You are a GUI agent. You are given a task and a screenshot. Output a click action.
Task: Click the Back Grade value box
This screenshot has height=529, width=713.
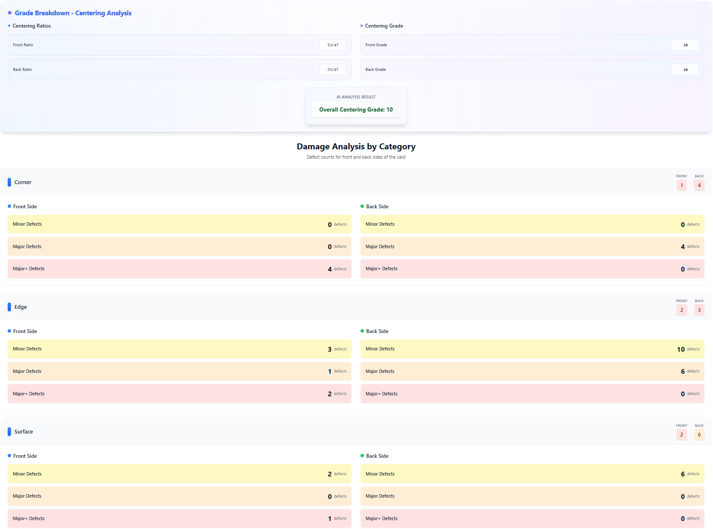[x=685, y=70]
